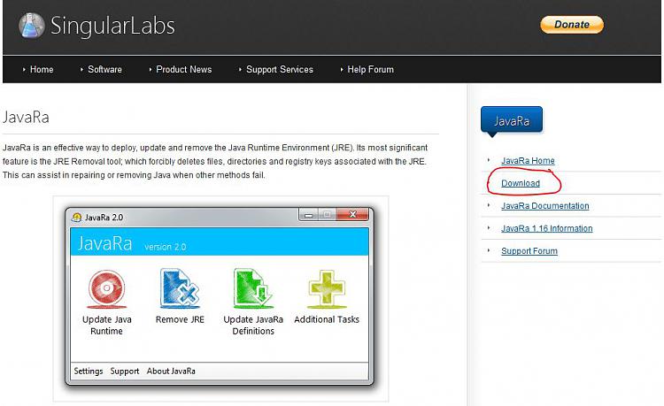The height and width of the screenshot is (406, 664).
Task: Open the JavaRa 1.16 Information link
Action: coord(547,228)
